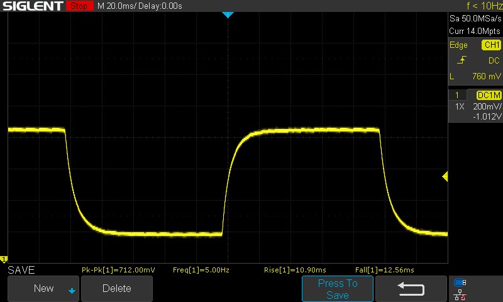Viewport: 503px width, 302px height.
Task: Click the SIGLENT logo
Action: (33, 6)
